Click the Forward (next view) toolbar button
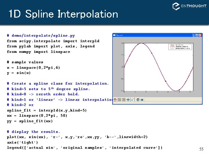 pyautogui.click(x=124, y=100)
